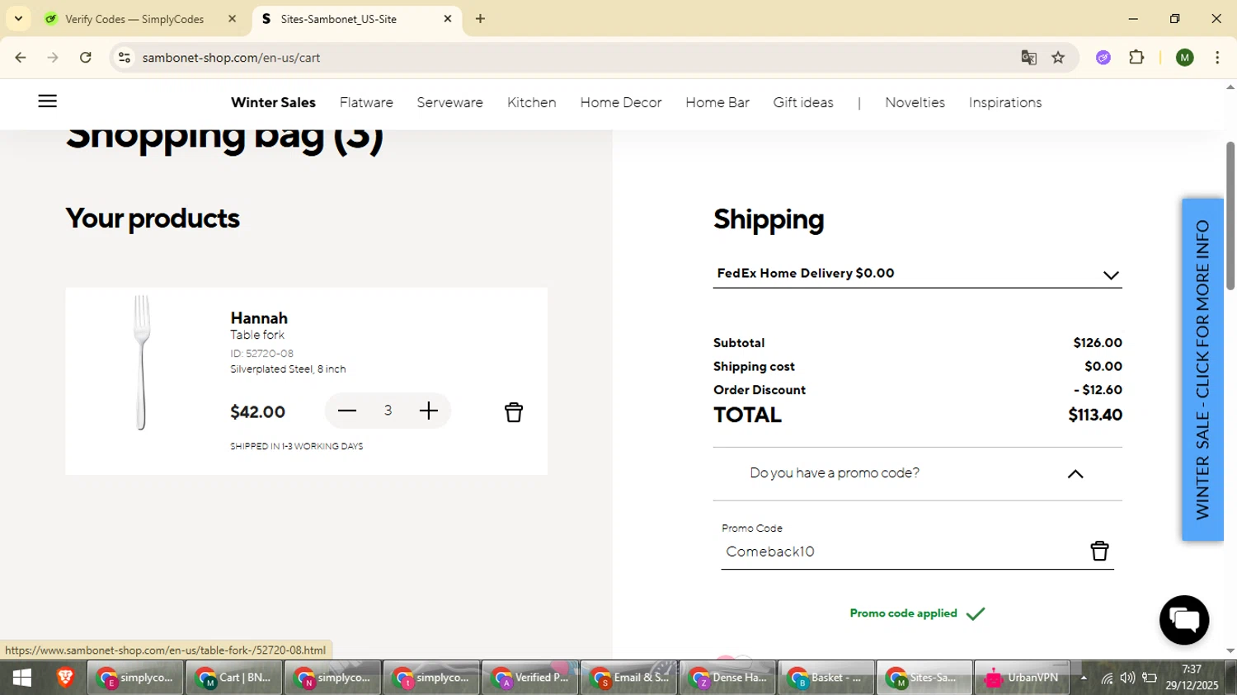Switch to Email & S... taskbar window
Image resolution: width=1237 pixels, height=695 pixels.
pyautogui.click(x=628, y=678)
